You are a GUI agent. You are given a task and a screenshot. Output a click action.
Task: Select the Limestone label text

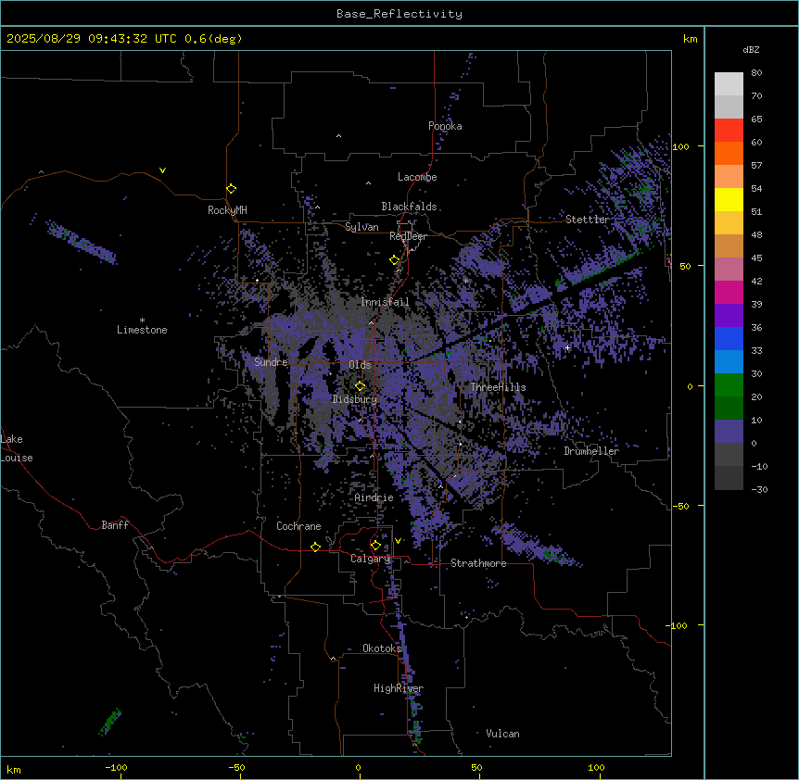(142, 330)
